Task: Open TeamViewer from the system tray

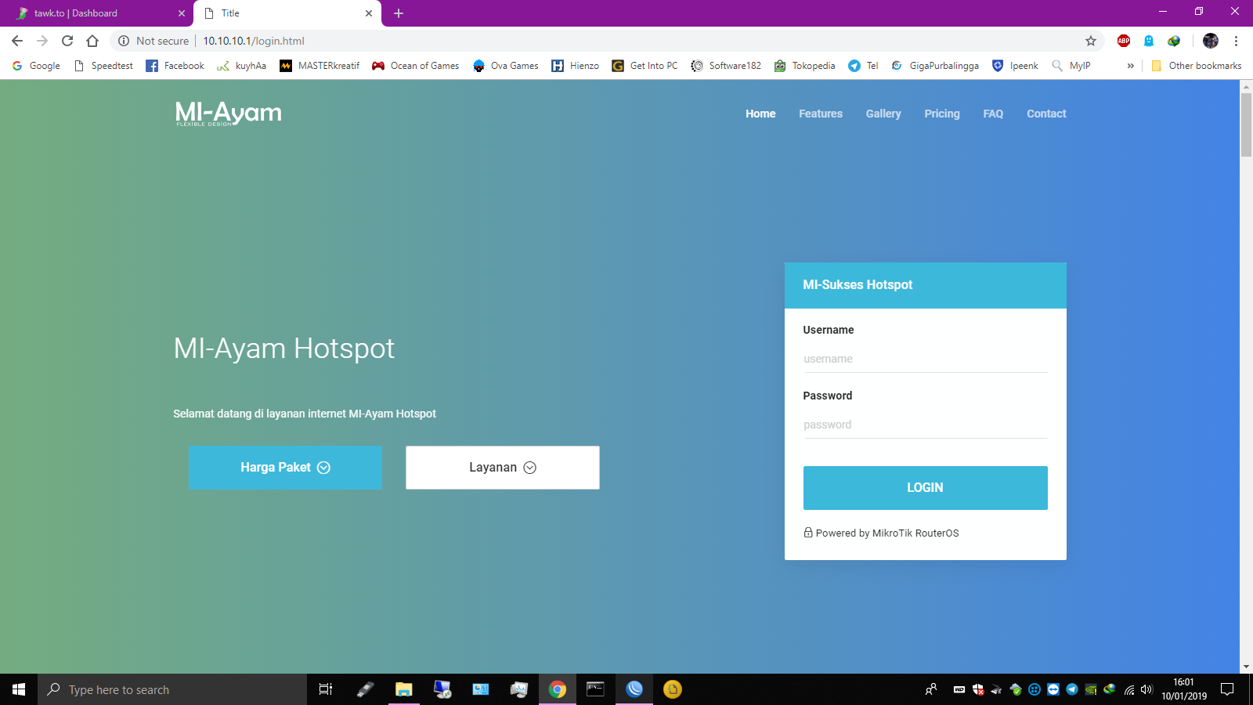Action: [1053, 690]
